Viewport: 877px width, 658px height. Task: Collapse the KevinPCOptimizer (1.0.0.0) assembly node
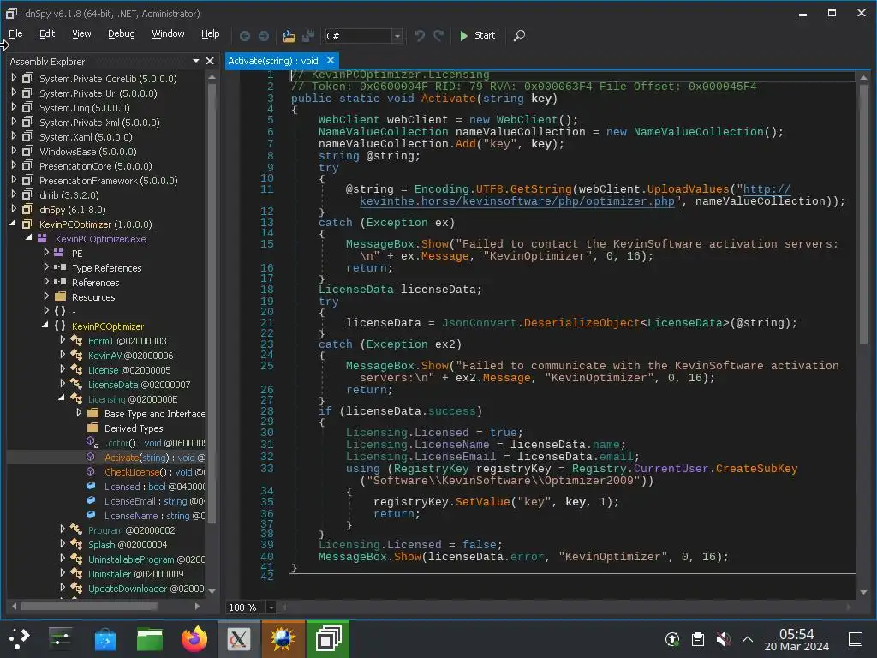point(14,224)
